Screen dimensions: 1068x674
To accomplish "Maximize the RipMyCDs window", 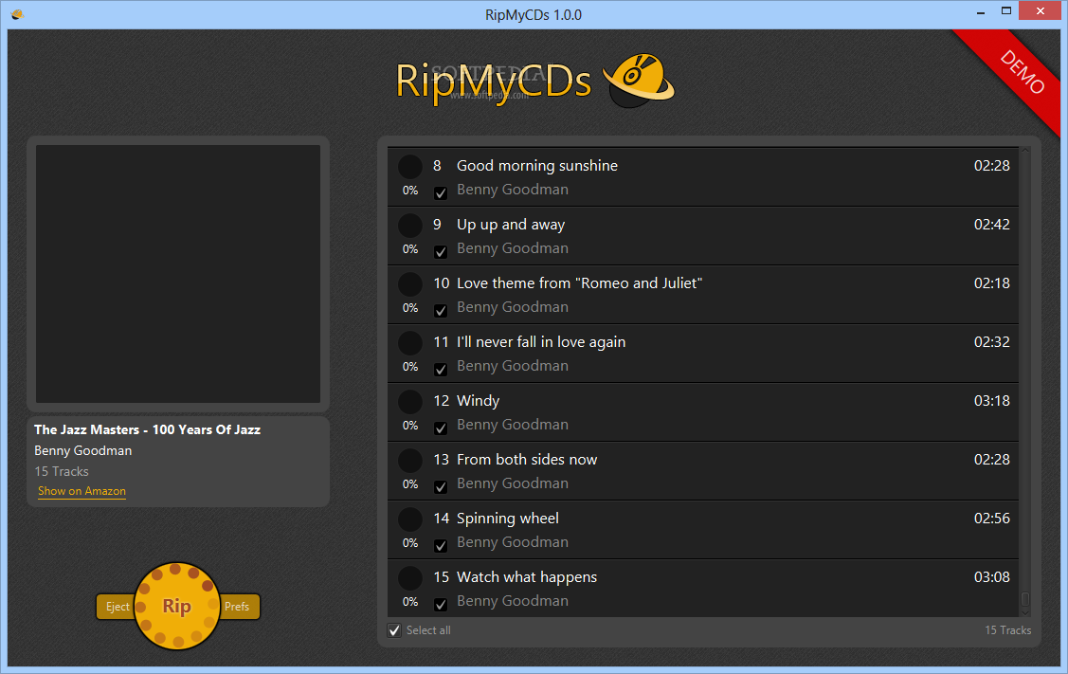I will 1006,11.
